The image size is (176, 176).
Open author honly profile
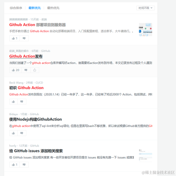(13, 146)
